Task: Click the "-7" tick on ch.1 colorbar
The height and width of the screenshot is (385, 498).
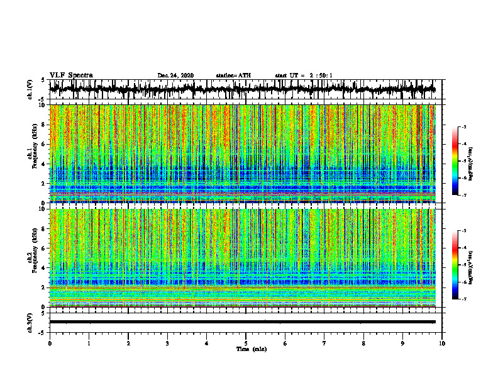Action: point(464,195)
